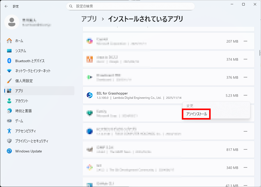Image resolution: width=261 pixels, height=187 pixels.
Task: Click the EEL for Grasshopper app icon
Action: pyautogui.click(x=90, y=95)
